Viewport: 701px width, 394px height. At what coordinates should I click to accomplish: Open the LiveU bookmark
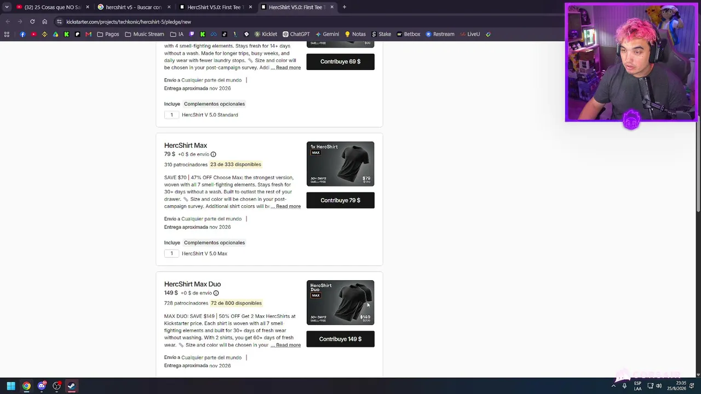click(470, 34)
